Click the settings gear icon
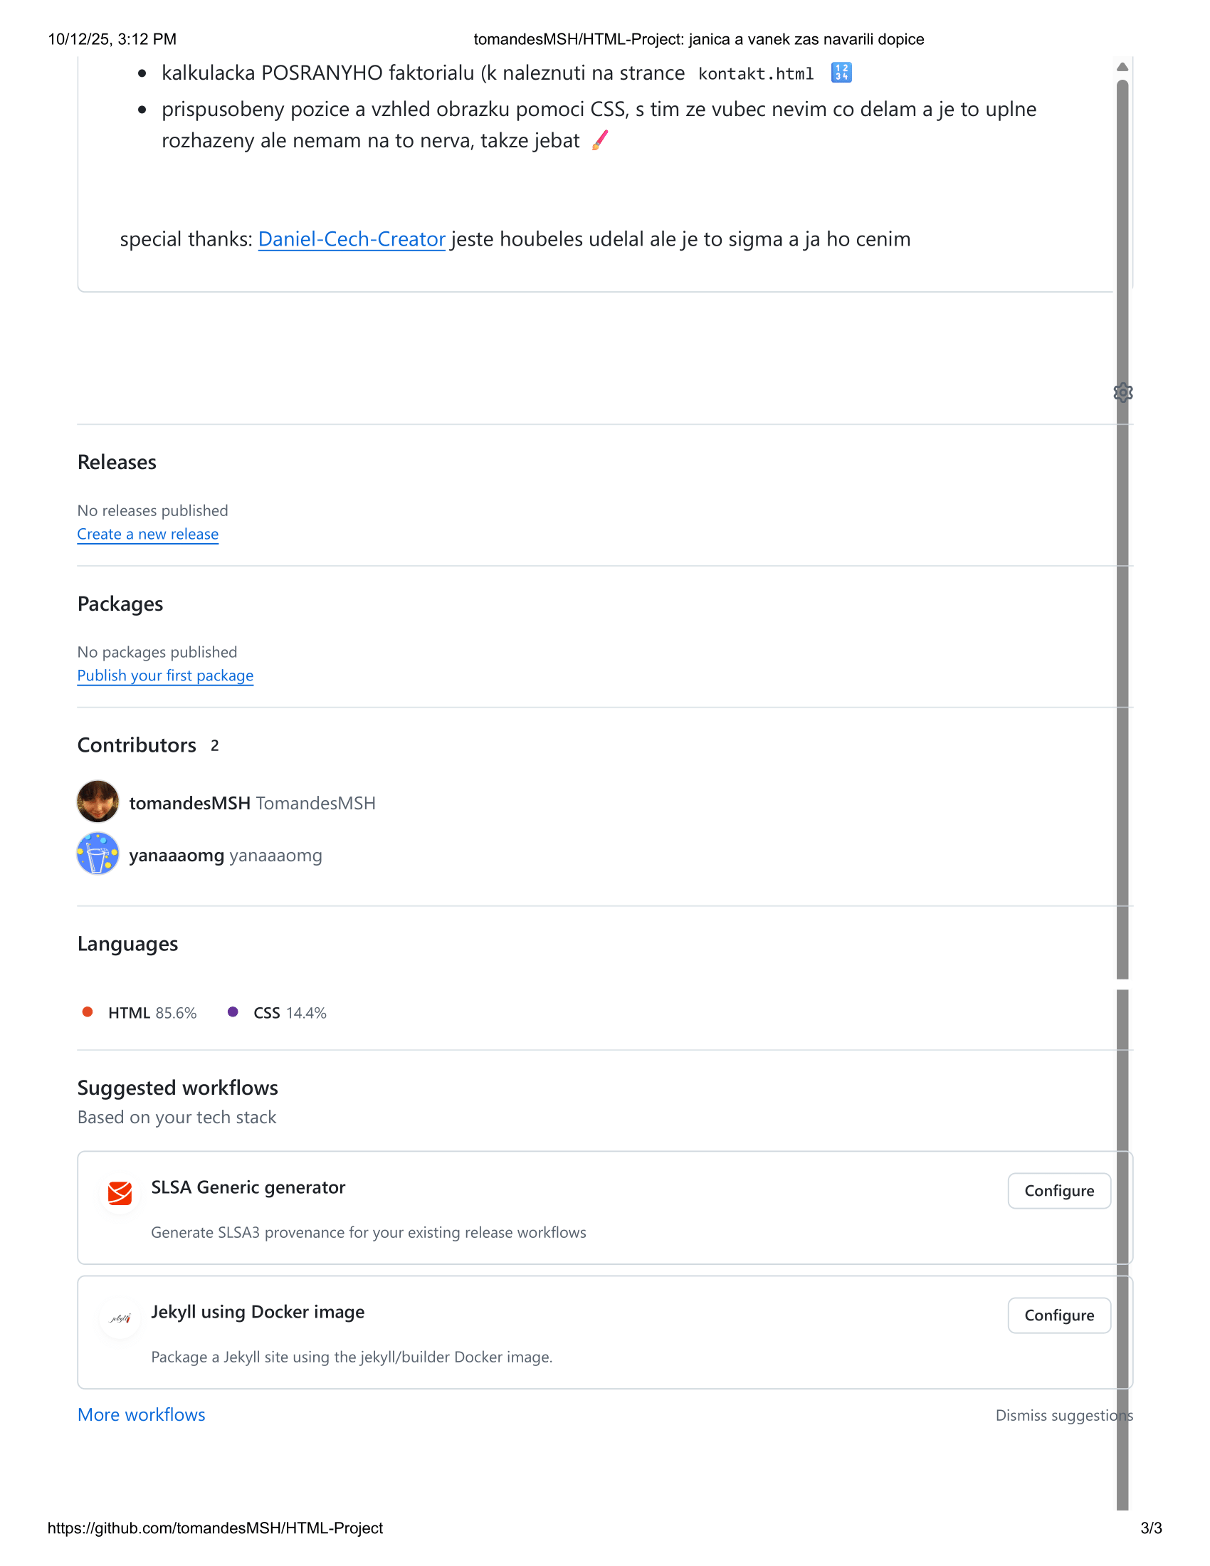Viewport: 1210px width, 1566px height. click(x=1122, y=392)
